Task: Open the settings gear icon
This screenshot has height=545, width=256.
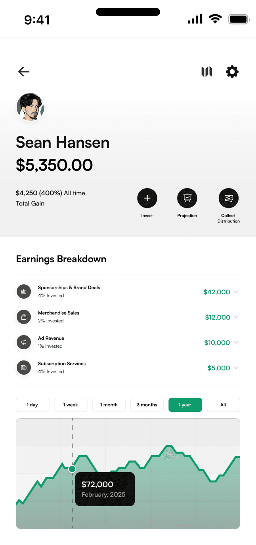Action: [232, 72]
